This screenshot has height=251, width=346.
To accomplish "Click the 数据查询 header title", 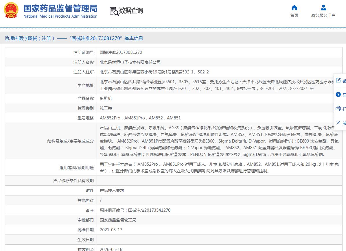I will point(131,11).
